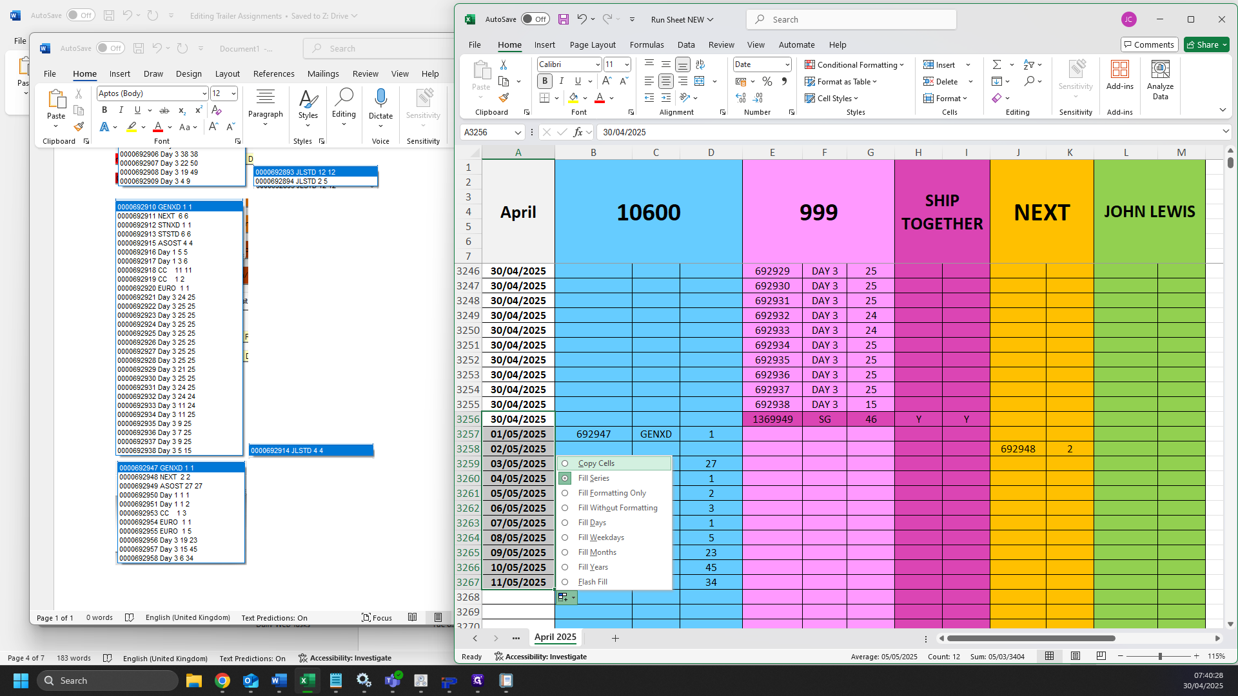Click Excel zoom slider handle

(x=1160, y=656)
